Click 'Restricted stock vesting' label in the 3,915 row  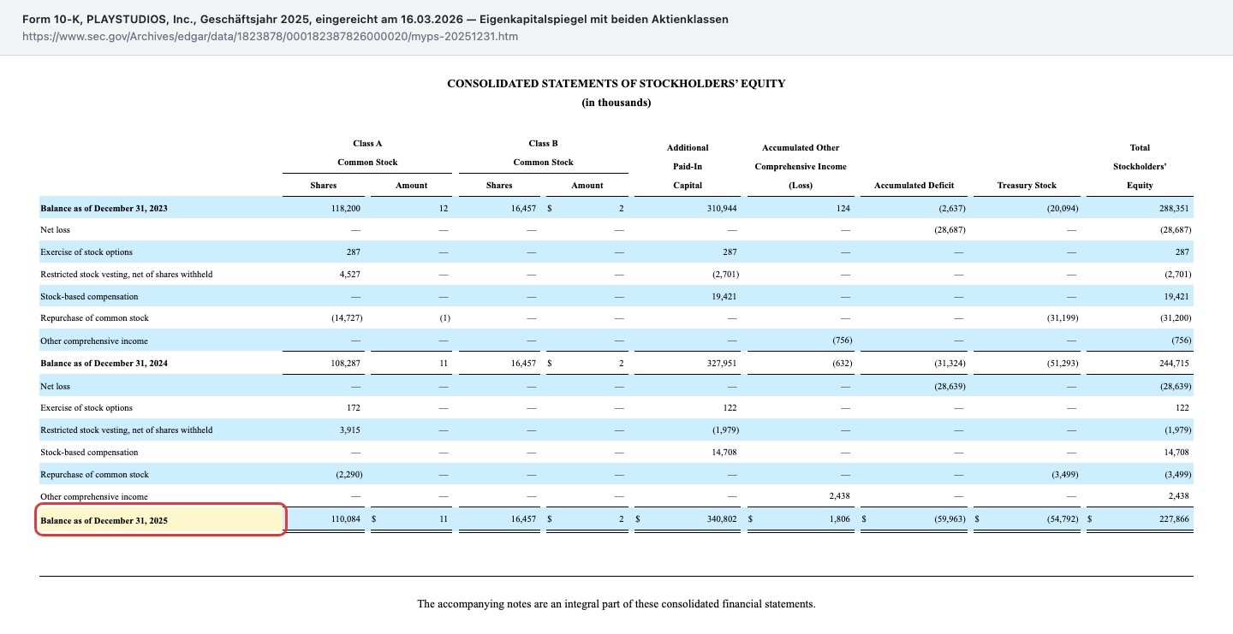pyautogui.click(x=126, y=430)
